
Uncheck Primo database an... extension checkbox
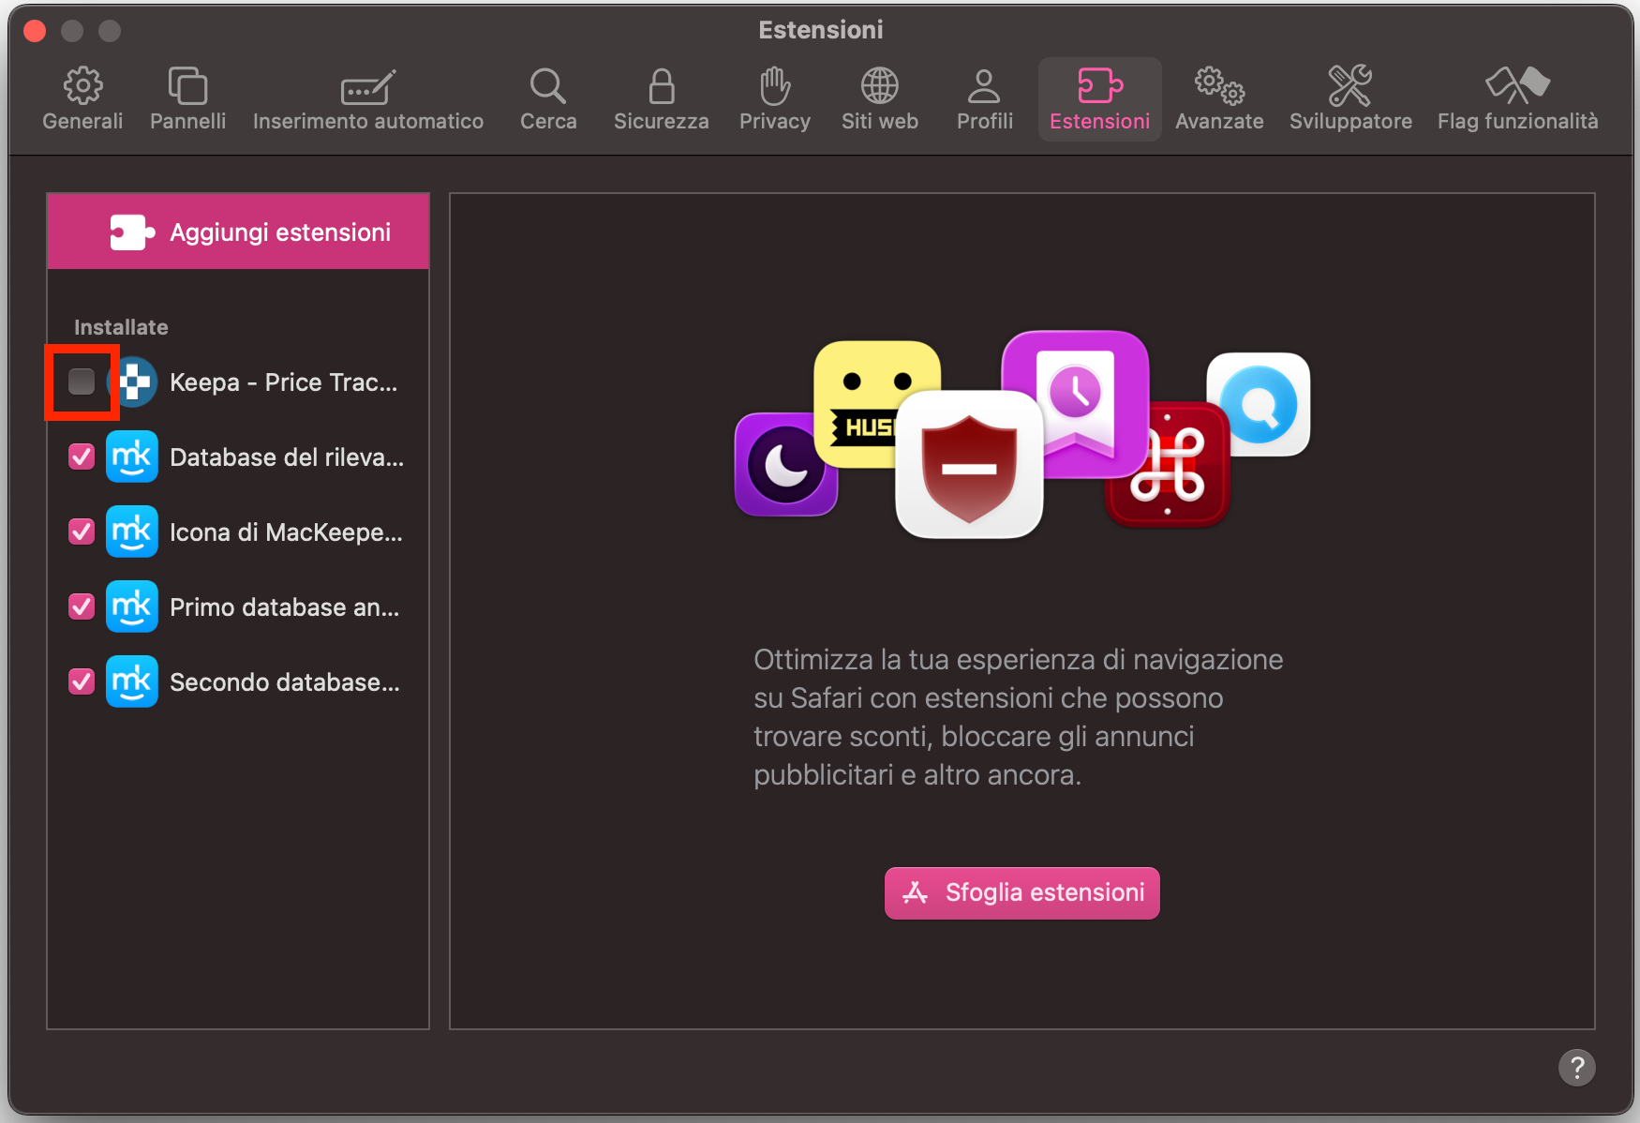[82, 606]
